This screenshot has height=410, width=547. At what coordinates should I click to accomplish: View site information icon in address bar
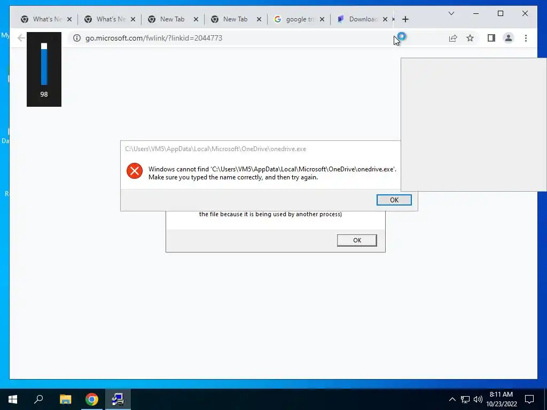pos(77,38)
